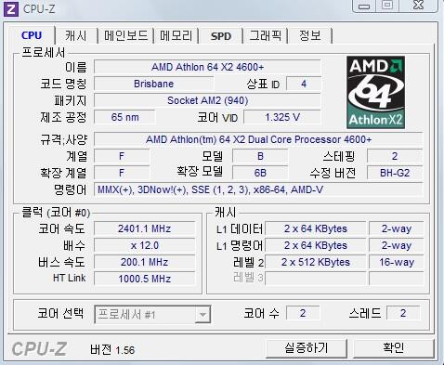Screen dimensions: 444x365
Task: Click the Brisbane code name field
Action: [153, 84]
